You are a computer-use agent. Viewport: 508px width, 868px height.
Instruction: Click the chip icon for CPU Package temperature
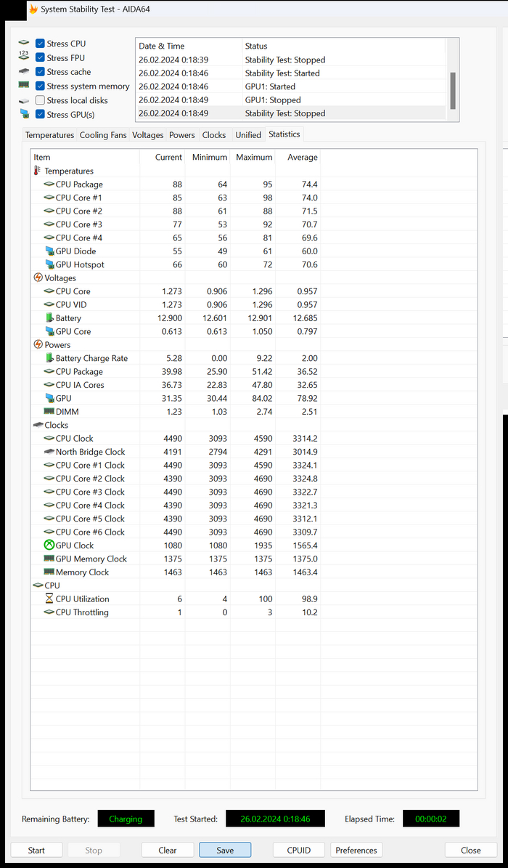click(49, 184)
